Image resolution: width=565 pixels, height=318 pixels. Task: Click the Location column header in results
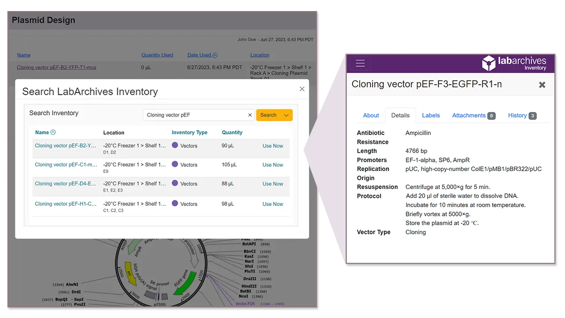coord(114,132)
